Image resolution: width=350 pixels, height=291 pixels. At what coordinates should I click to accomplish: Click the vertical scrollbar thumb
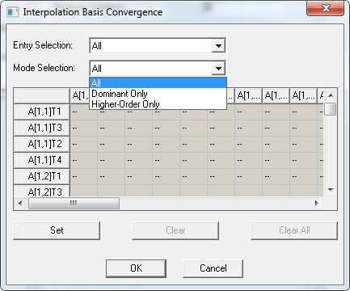(x=331, y=109)
